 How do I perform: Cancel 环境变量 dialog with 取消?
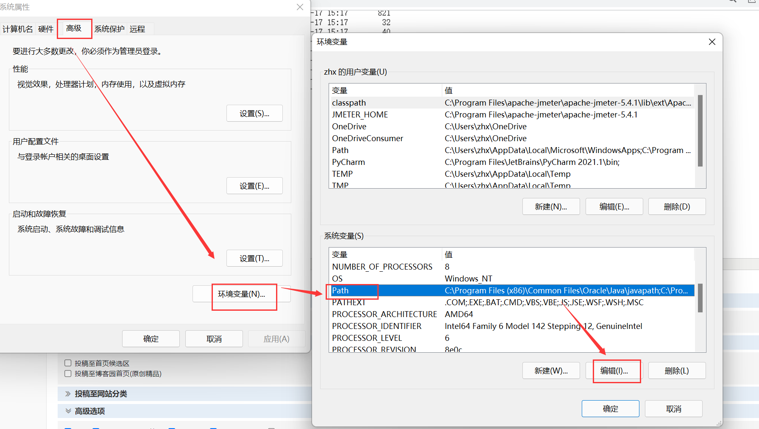point(674,409)
